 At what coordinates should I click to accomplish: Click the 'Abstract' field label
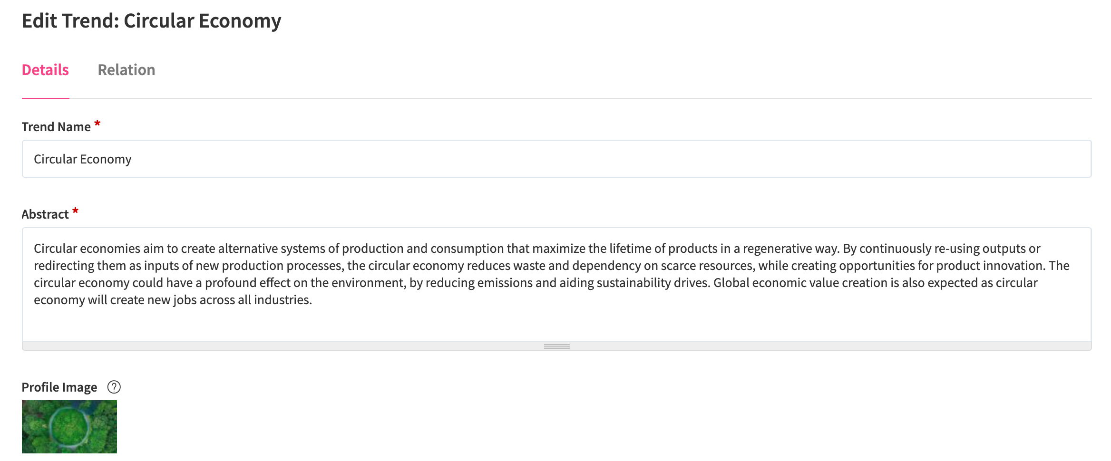45,214
